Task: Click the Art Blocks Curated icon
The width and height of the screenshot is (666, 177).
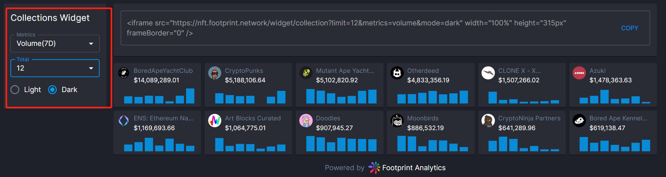Action: pyautogui.click(x=214, y=121)
